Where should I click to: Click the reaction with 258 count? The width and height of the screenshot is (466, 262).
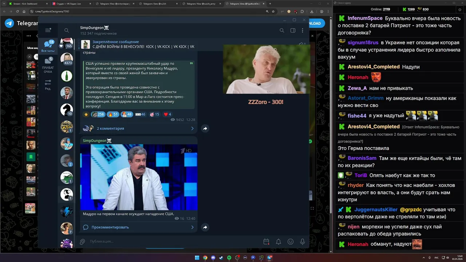(98, 114)
